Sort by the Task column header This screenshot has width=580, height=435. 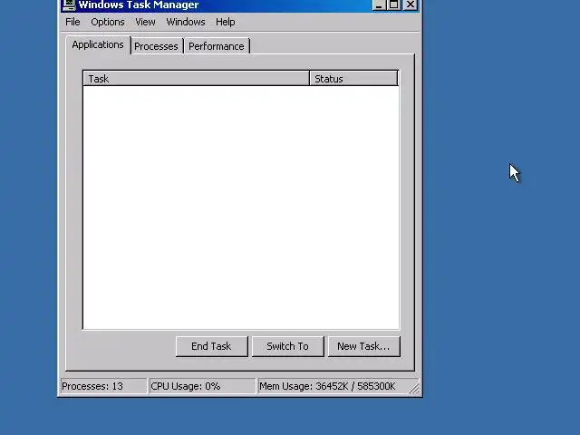coord(196,79)
